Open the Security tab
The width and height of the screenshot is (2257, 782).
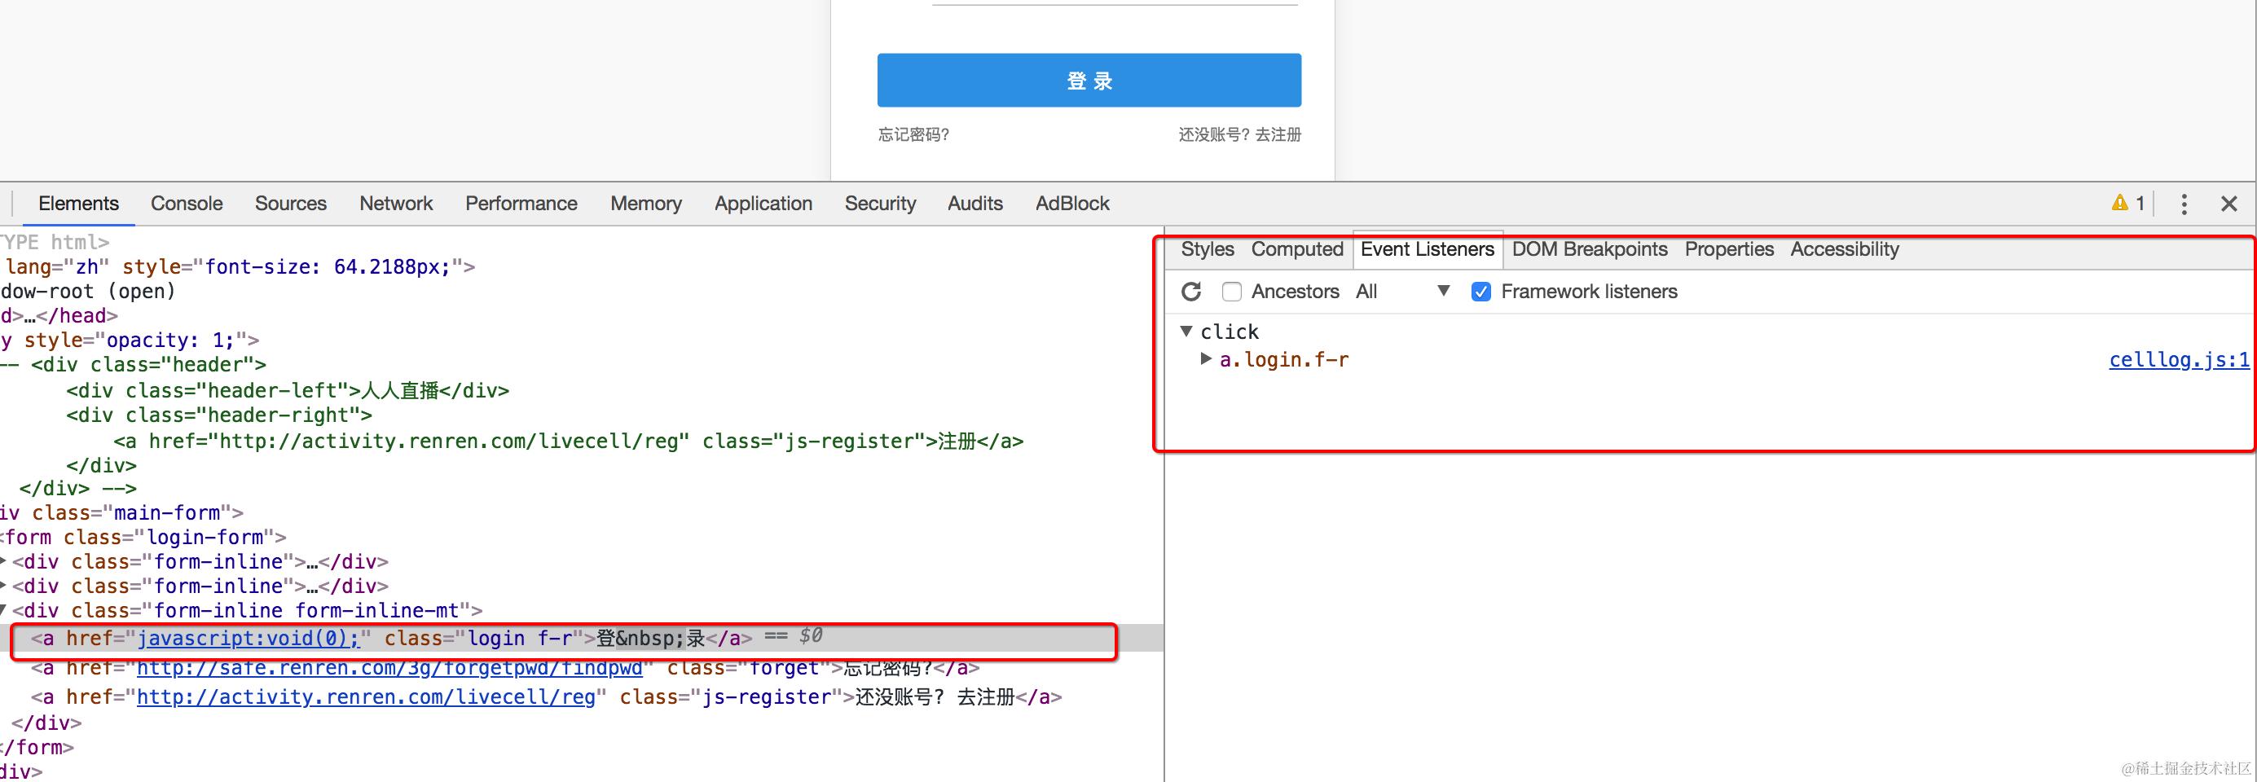pyautogui.click(x=880, y=203)
